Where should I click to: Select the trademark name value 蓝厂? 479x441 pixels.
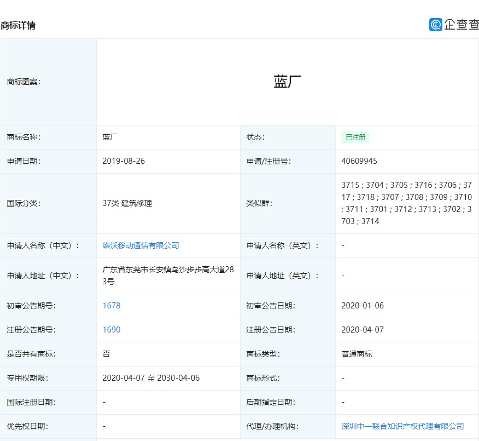(x=110, y=137)
